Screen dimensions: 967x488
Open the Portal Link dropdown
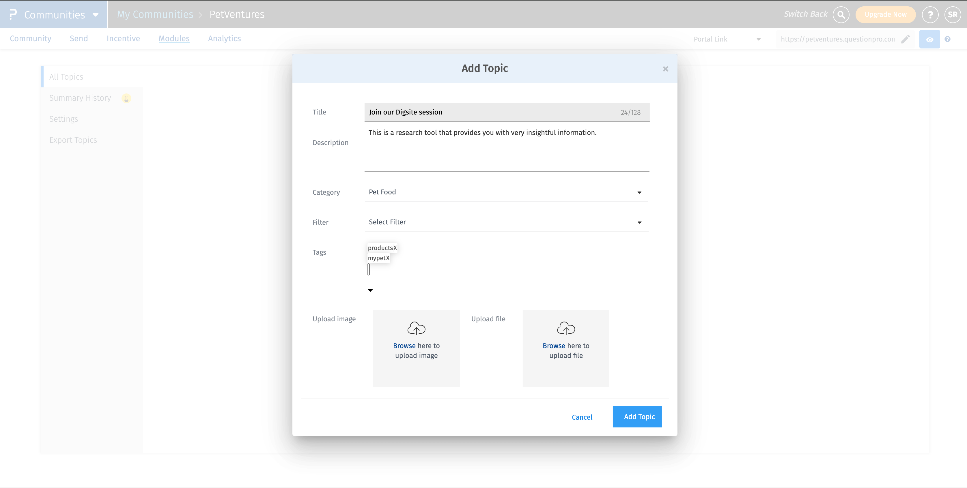click(x=758, y=39)
